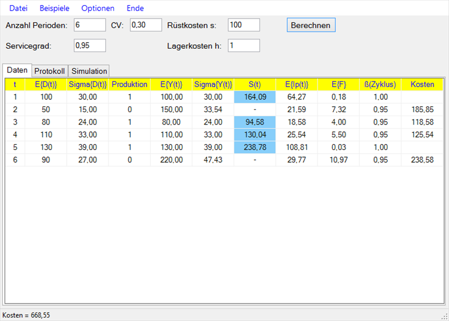Select the Produktion cell in row 2
The height and width of the screenshot is (321, 449).
(129, 109)
